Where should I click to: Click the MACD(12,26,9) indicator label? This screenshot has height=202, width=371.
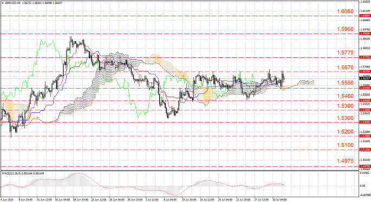tap(11, 173)
